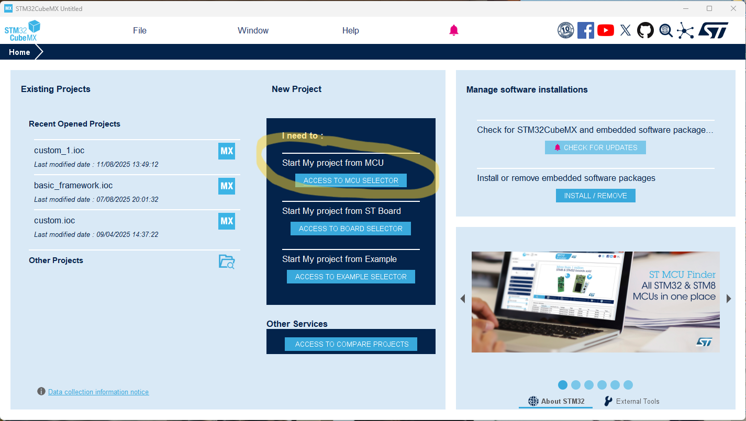
Task: Click ACCESS TO MCU SELECTOR button
Action: click(351, 180)
